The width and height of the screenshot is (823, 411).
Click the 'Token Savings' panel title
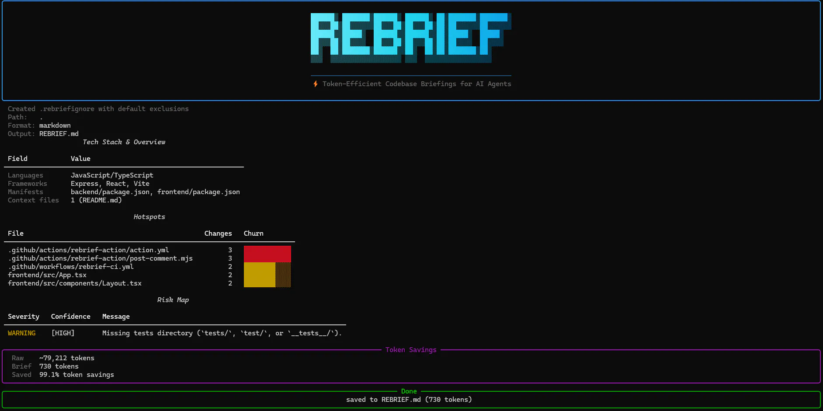point(411,350)
